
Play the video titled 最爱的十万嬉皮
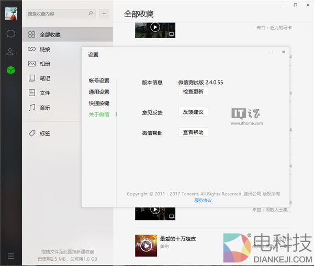click(x=146, y=245)
